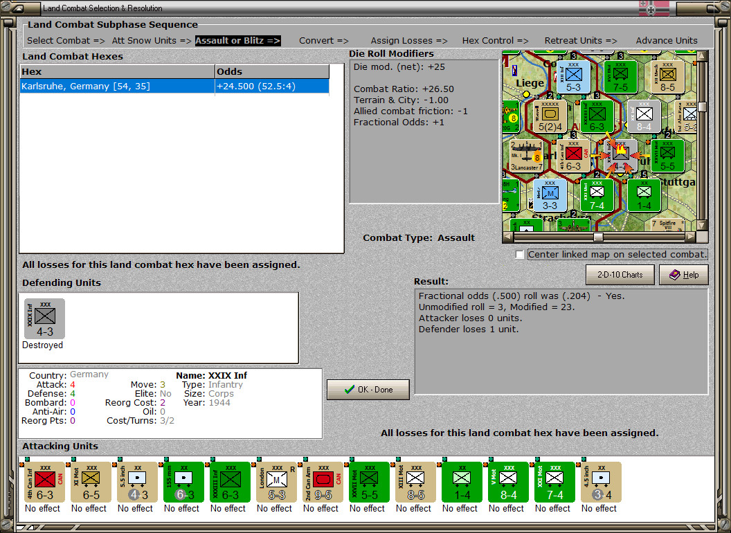Click the map vertical scrollbar thumb
Viewport: 731px width, 533px height.
[x=702, y=107]
